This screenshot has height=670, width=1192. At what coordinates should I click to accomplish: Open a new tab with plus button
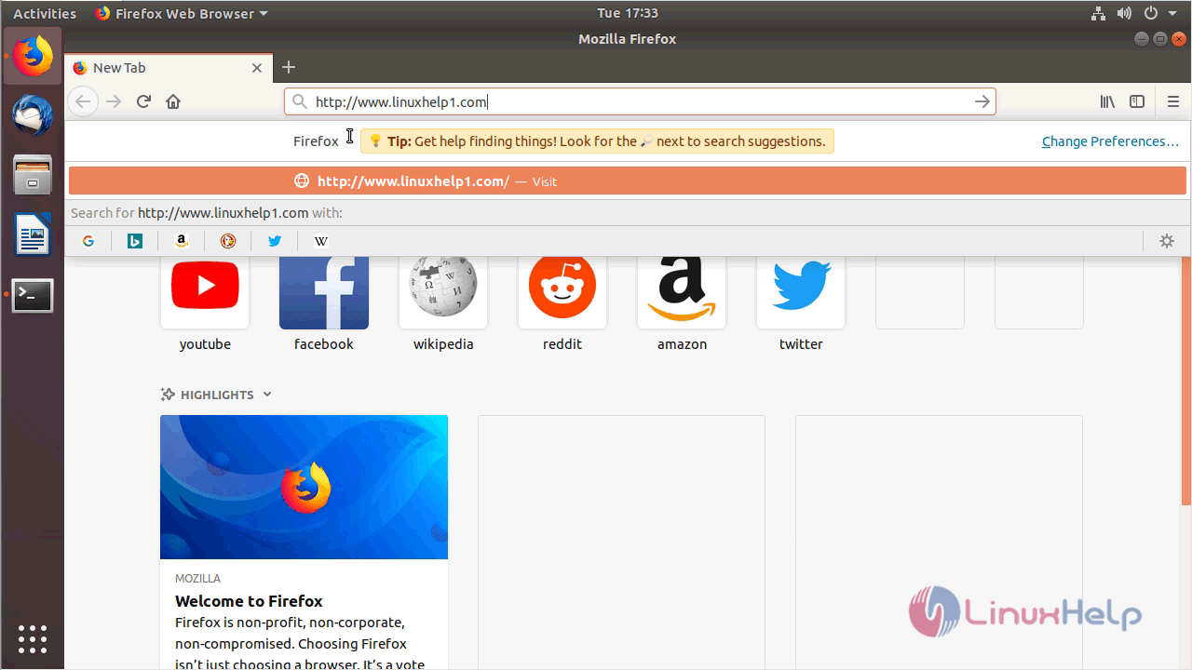(289, 67)
